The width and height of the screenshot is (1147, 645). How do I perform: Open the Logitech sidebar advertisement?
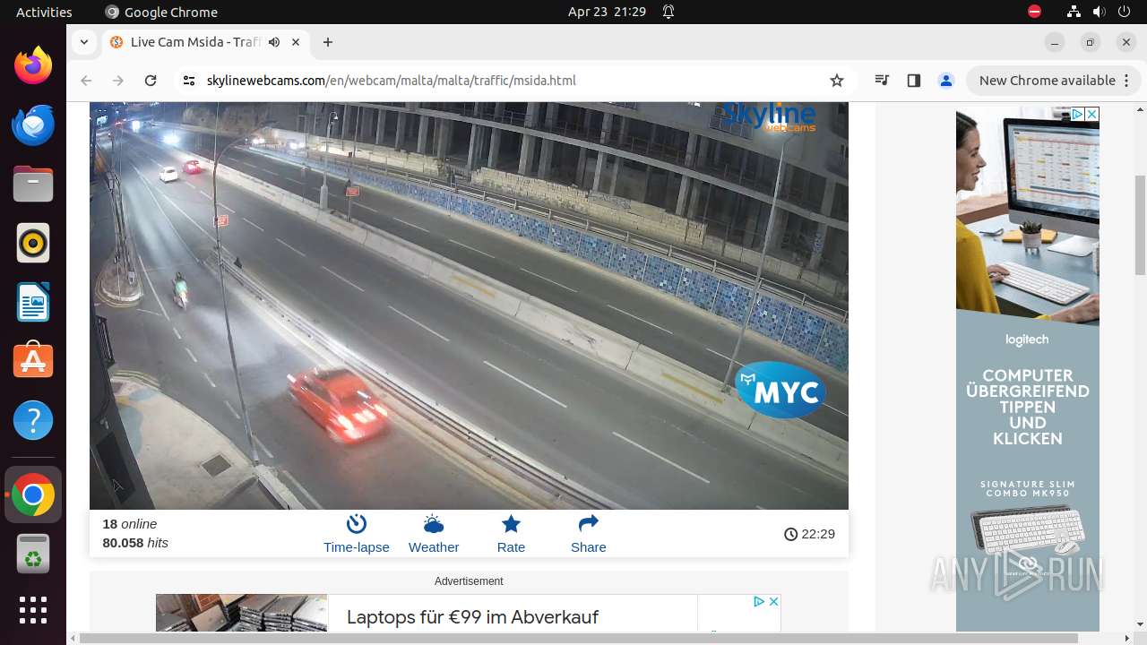click(x=1027, y=367)
